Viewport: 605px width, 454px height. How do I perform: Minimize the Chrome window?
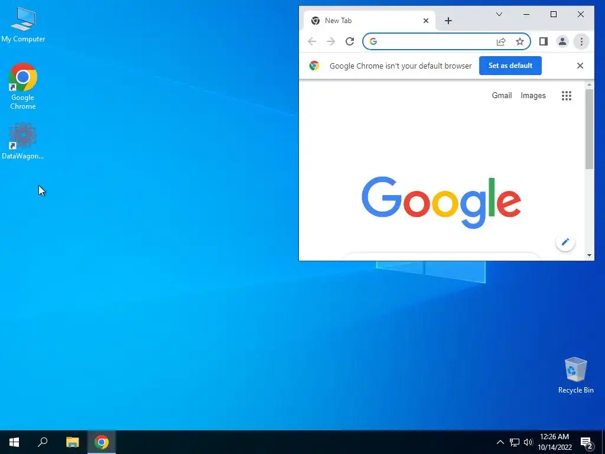526,14
